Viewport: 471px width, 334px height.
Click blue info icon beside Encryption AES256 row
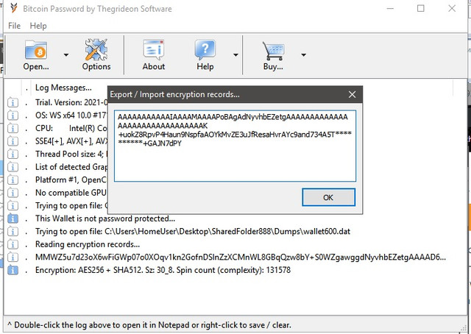13,270
